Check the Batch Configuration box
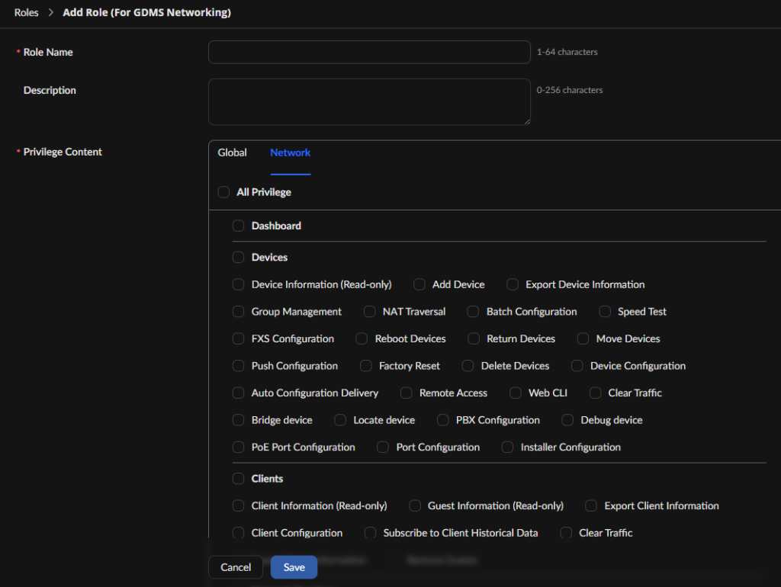This screenshot has height=587, width=781. click(473, 312)
